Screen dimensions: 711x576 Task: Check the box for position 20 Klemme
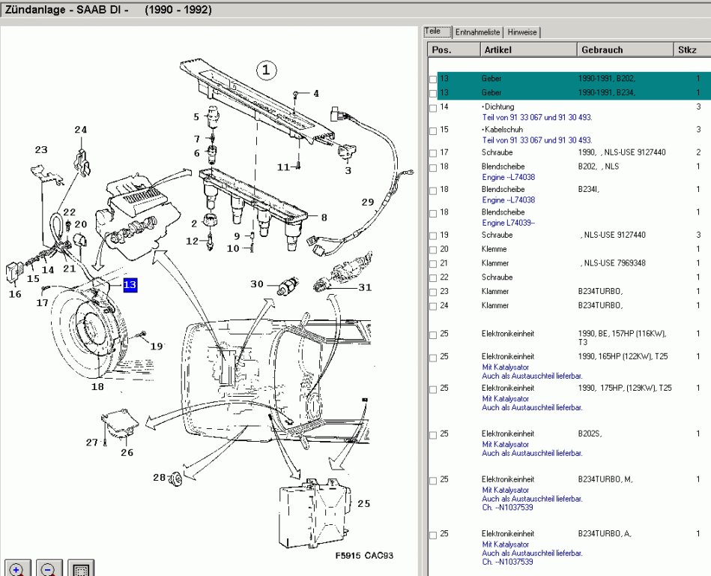click(433, 250)
